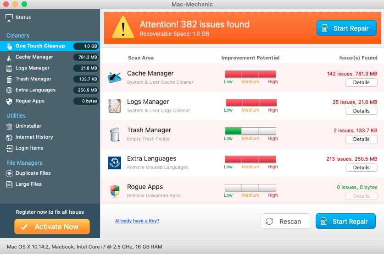
Task: Open Details for Cache Manager issues
Action: click(x=361, y=82)
